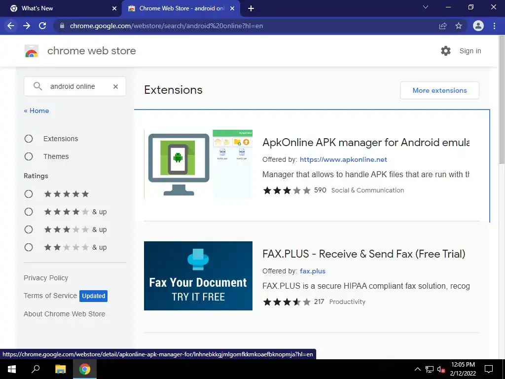The image size is (505, 379).
Task: Click the magnifier icon in the search box
Action: (37, 86)
